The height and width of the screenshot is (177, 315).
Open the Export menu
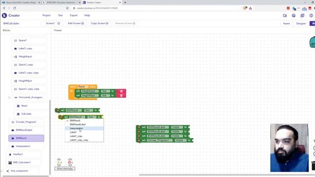point(73,15)
